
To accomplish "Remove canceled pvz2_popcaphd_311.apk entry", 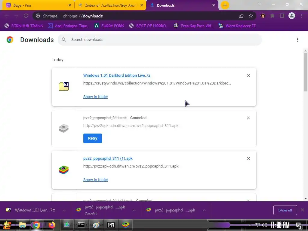I will click(x=248, y=118).
